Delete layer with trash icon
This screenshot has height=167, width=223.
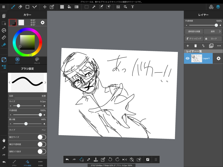[196, 46]
